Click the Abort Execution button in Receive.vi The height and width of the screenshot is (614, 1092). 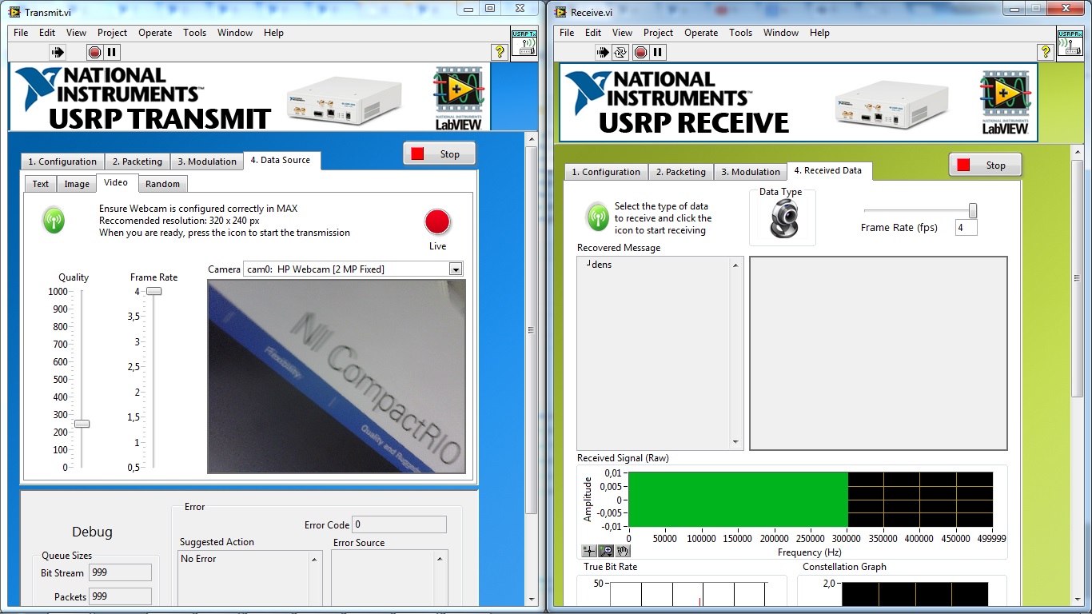click(x=640, y=53)
